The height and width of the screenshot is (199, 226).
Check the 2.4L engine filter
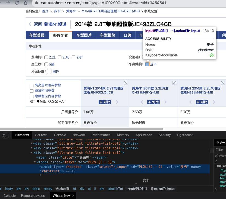coord(60,57)
